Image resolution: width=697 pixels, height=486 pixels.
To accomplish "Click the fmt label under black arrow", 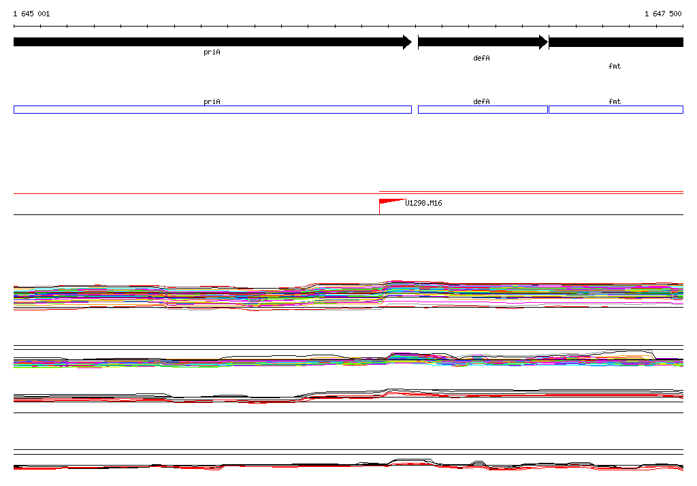I will (x=615, y=66).
